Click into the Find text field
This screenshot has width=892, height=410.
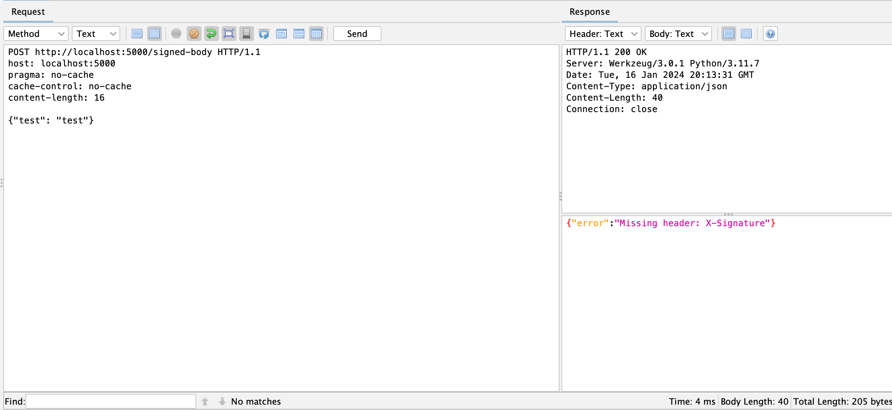click(x=111, y=401)
